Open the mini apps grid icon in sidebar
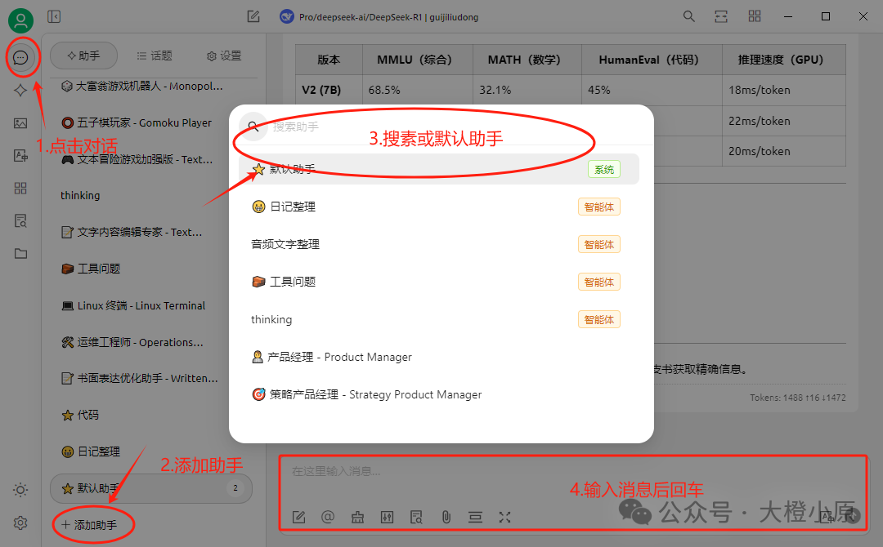 click(20, 189)
